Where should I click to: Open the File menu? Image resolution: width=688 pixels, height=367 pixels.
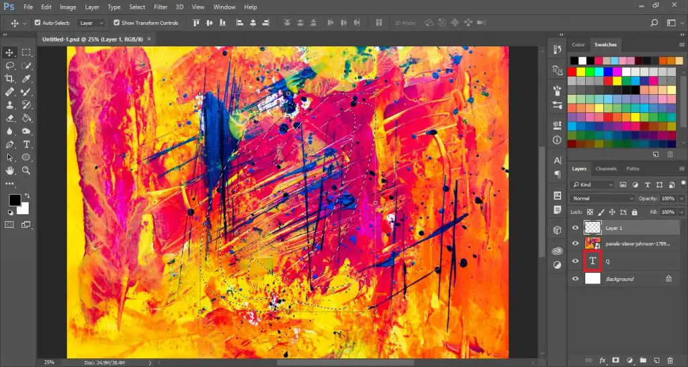click(28, 7)
